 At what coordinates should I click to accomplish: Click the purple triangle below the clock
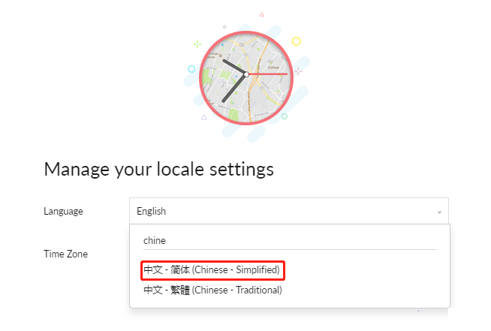click(204, 117)
